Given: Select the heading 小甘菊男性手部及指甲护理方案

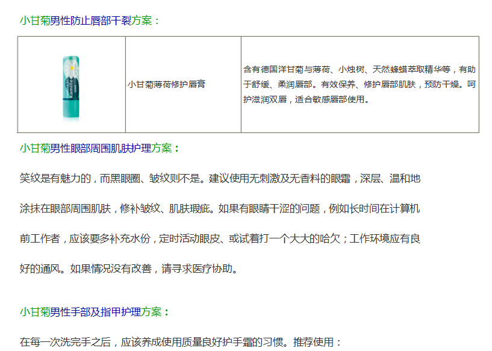Looking at the screenshot, I should tap(94, 312).
